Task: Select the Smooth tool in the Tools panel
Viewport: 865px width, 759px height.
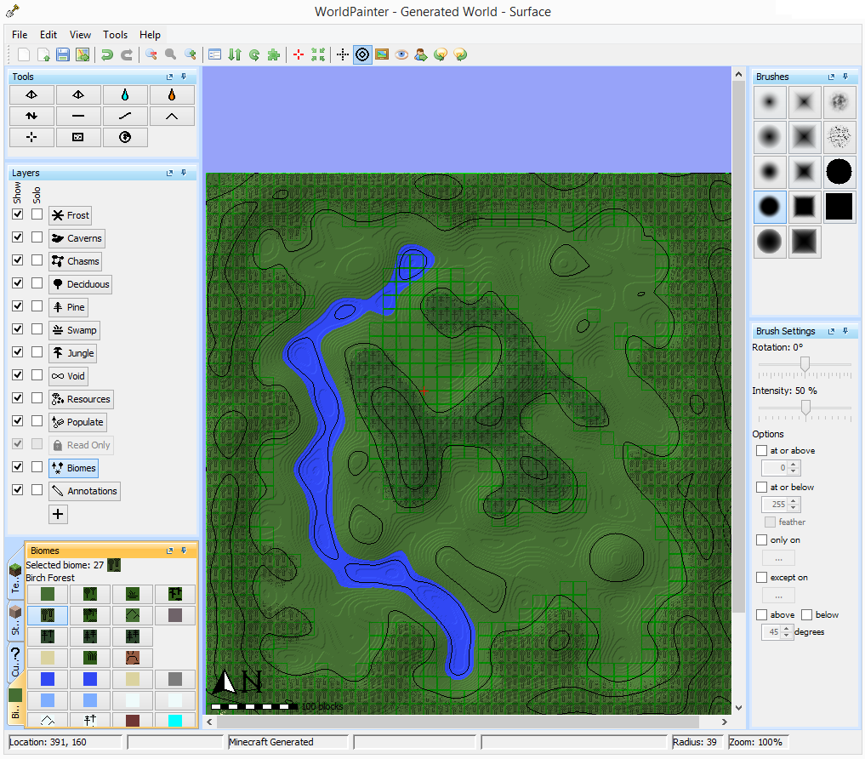Action: (126, 116)
